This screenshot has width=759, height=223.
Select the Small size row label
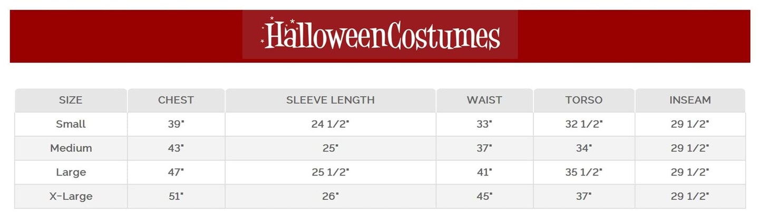click(x=71, y=124)
